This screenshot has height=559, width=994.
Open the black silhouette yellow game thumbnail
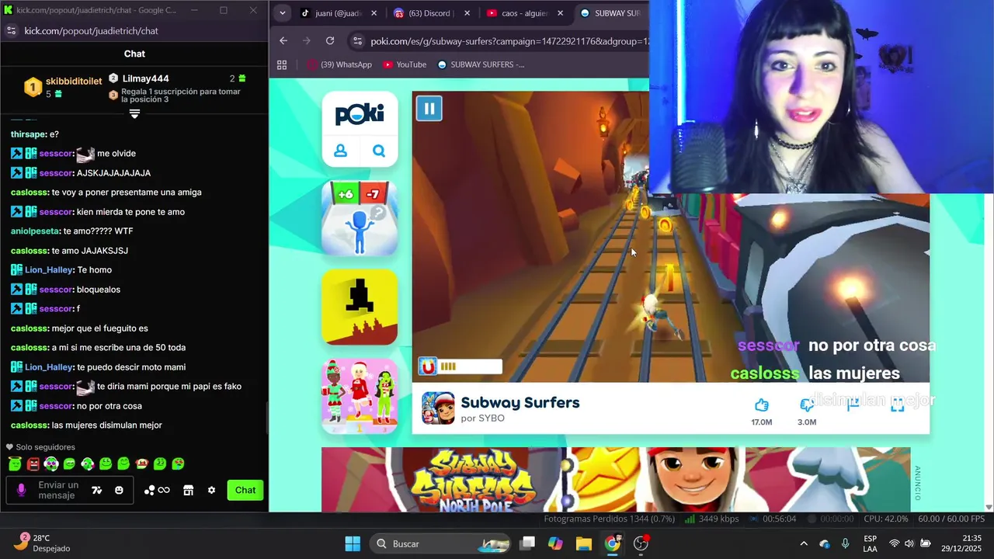360,307
